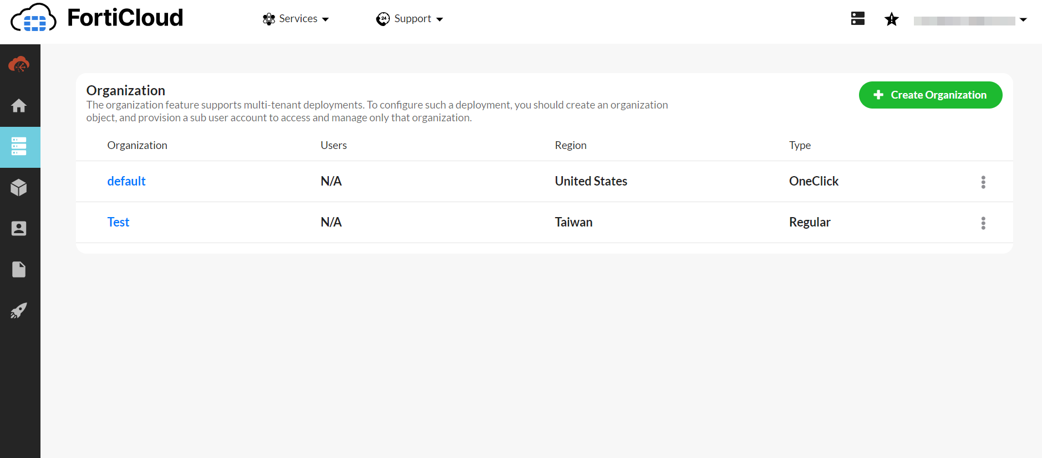1042x458 pixels.
Task: Go to the Home sidebar icon
Action: 19,105
